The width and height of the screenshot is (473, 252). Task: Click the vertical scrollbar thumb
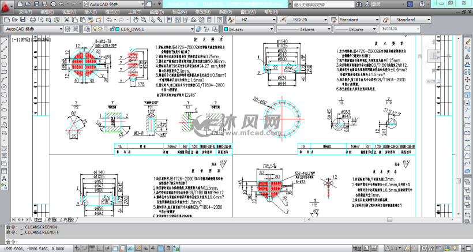(x=458, y=181)
